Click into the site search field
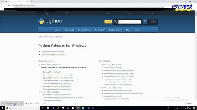The width and height of the screenshot is (197, 110). coord(130,22)
